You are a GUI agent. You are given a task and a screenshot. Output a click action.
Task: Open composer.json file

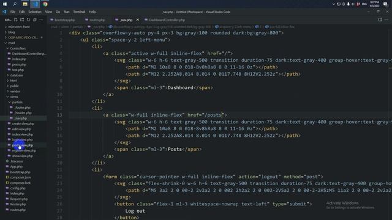tap(20, 177)
